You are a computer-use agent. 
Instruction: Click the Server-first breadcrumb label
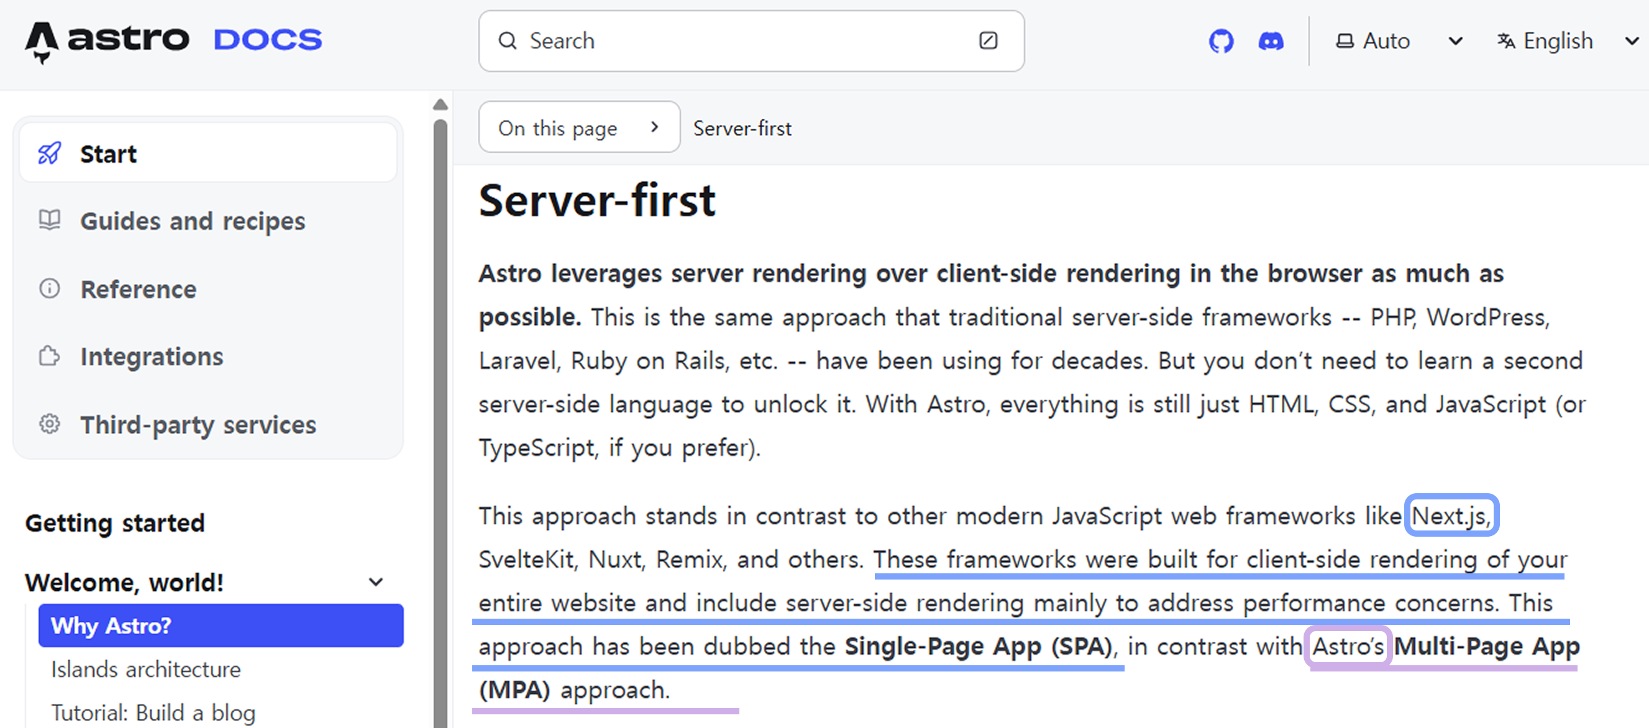[742, 129]
